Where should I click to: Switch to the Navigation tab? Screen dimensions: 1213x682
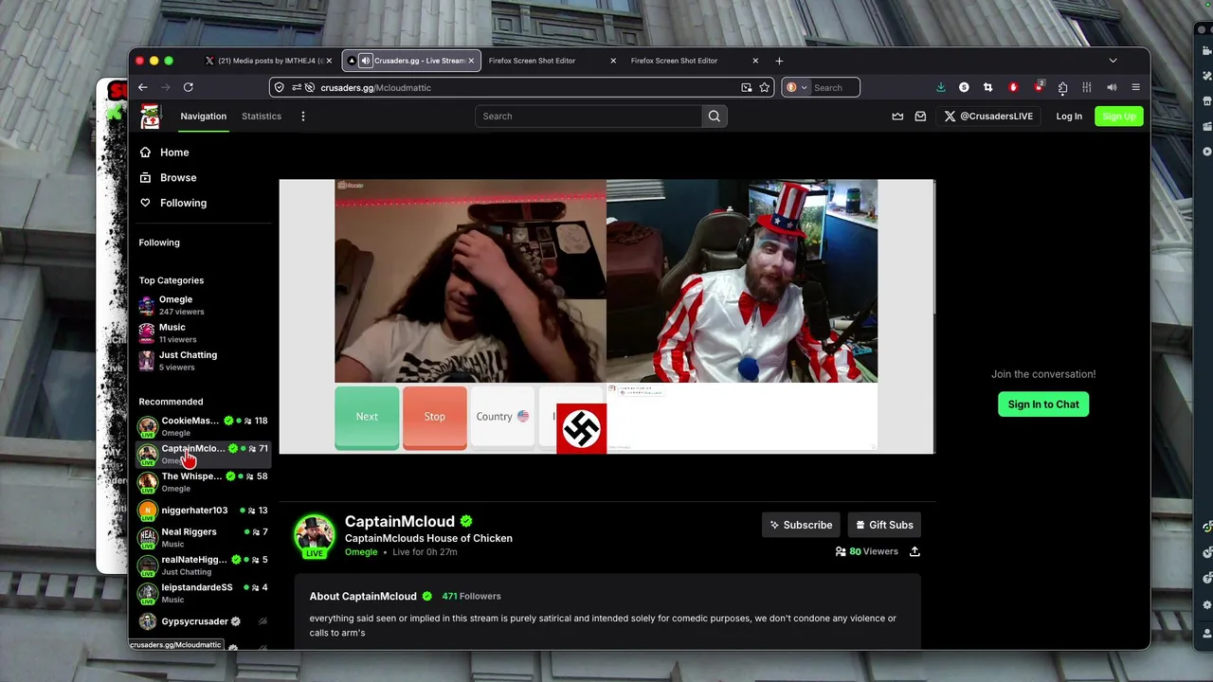point(204,117)
